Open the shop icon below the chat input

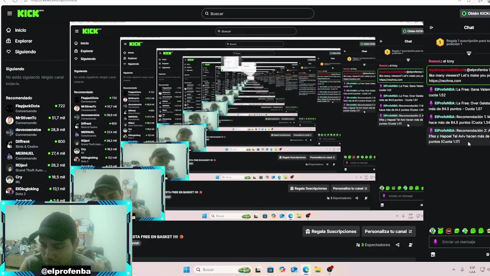(x=433, y=255)
